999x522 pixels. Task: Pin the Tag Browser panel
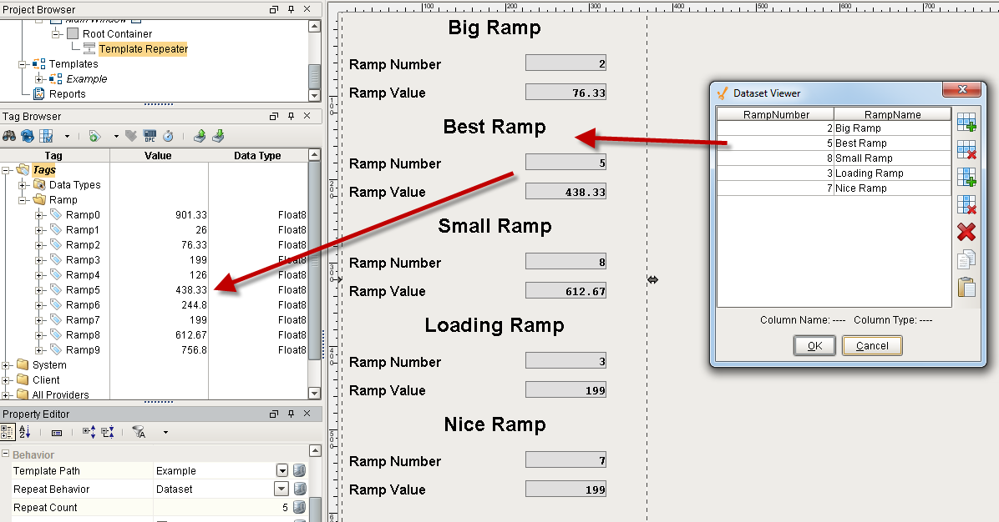click(292, 117)
